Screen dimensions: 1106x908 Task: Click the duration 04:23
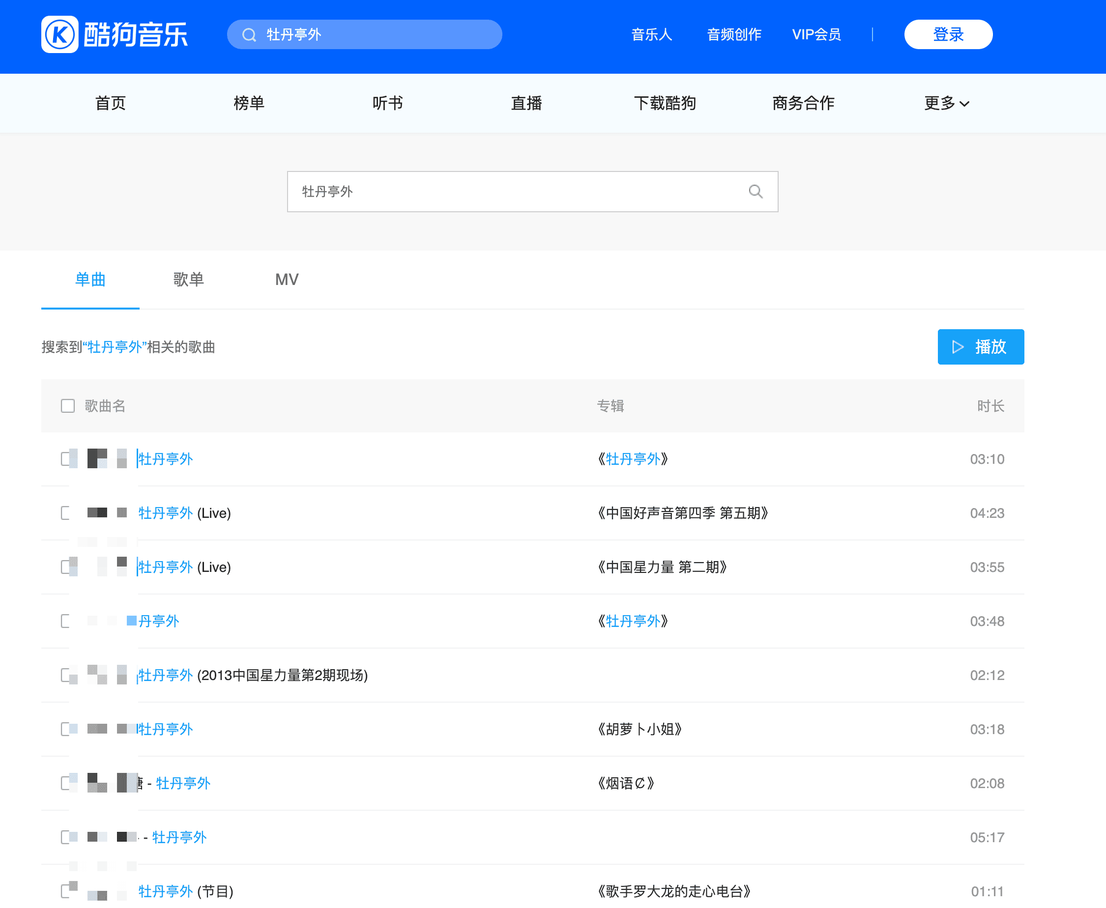tap(987, 513)
